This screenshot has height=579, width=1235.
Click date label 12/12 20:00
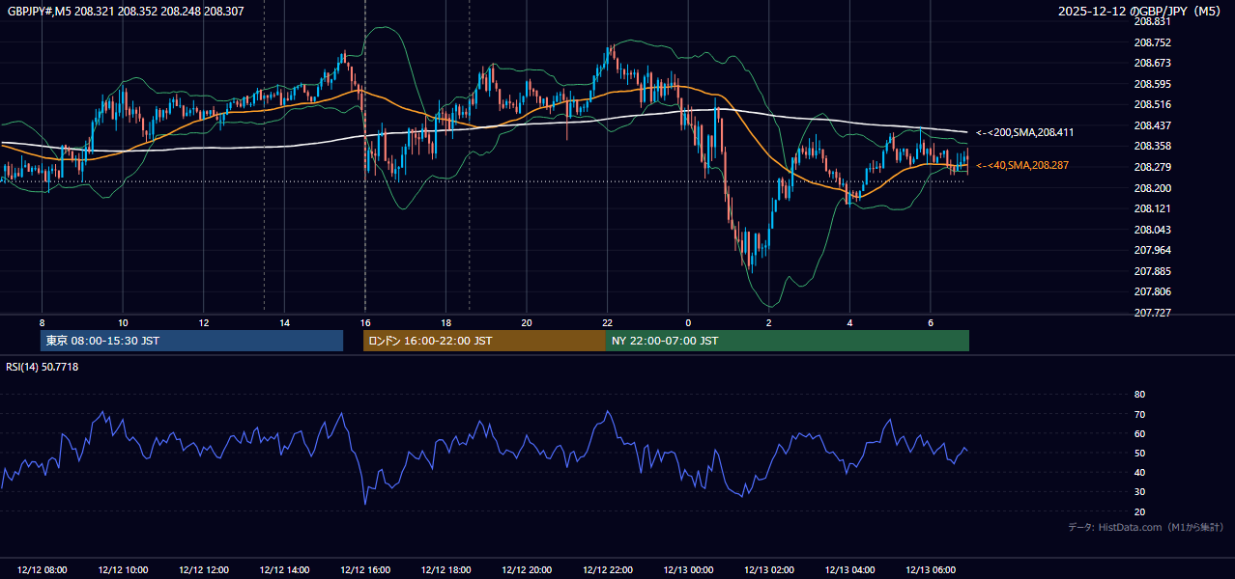coord(526,570)
